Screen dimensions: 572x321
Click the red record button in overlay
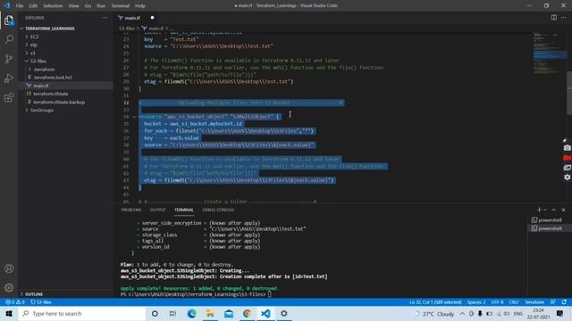[x=567, y=158]
